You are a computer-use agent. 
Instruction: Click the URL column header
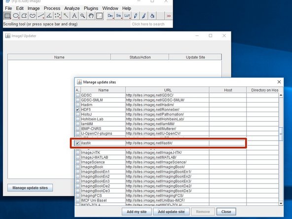[167, 90]
